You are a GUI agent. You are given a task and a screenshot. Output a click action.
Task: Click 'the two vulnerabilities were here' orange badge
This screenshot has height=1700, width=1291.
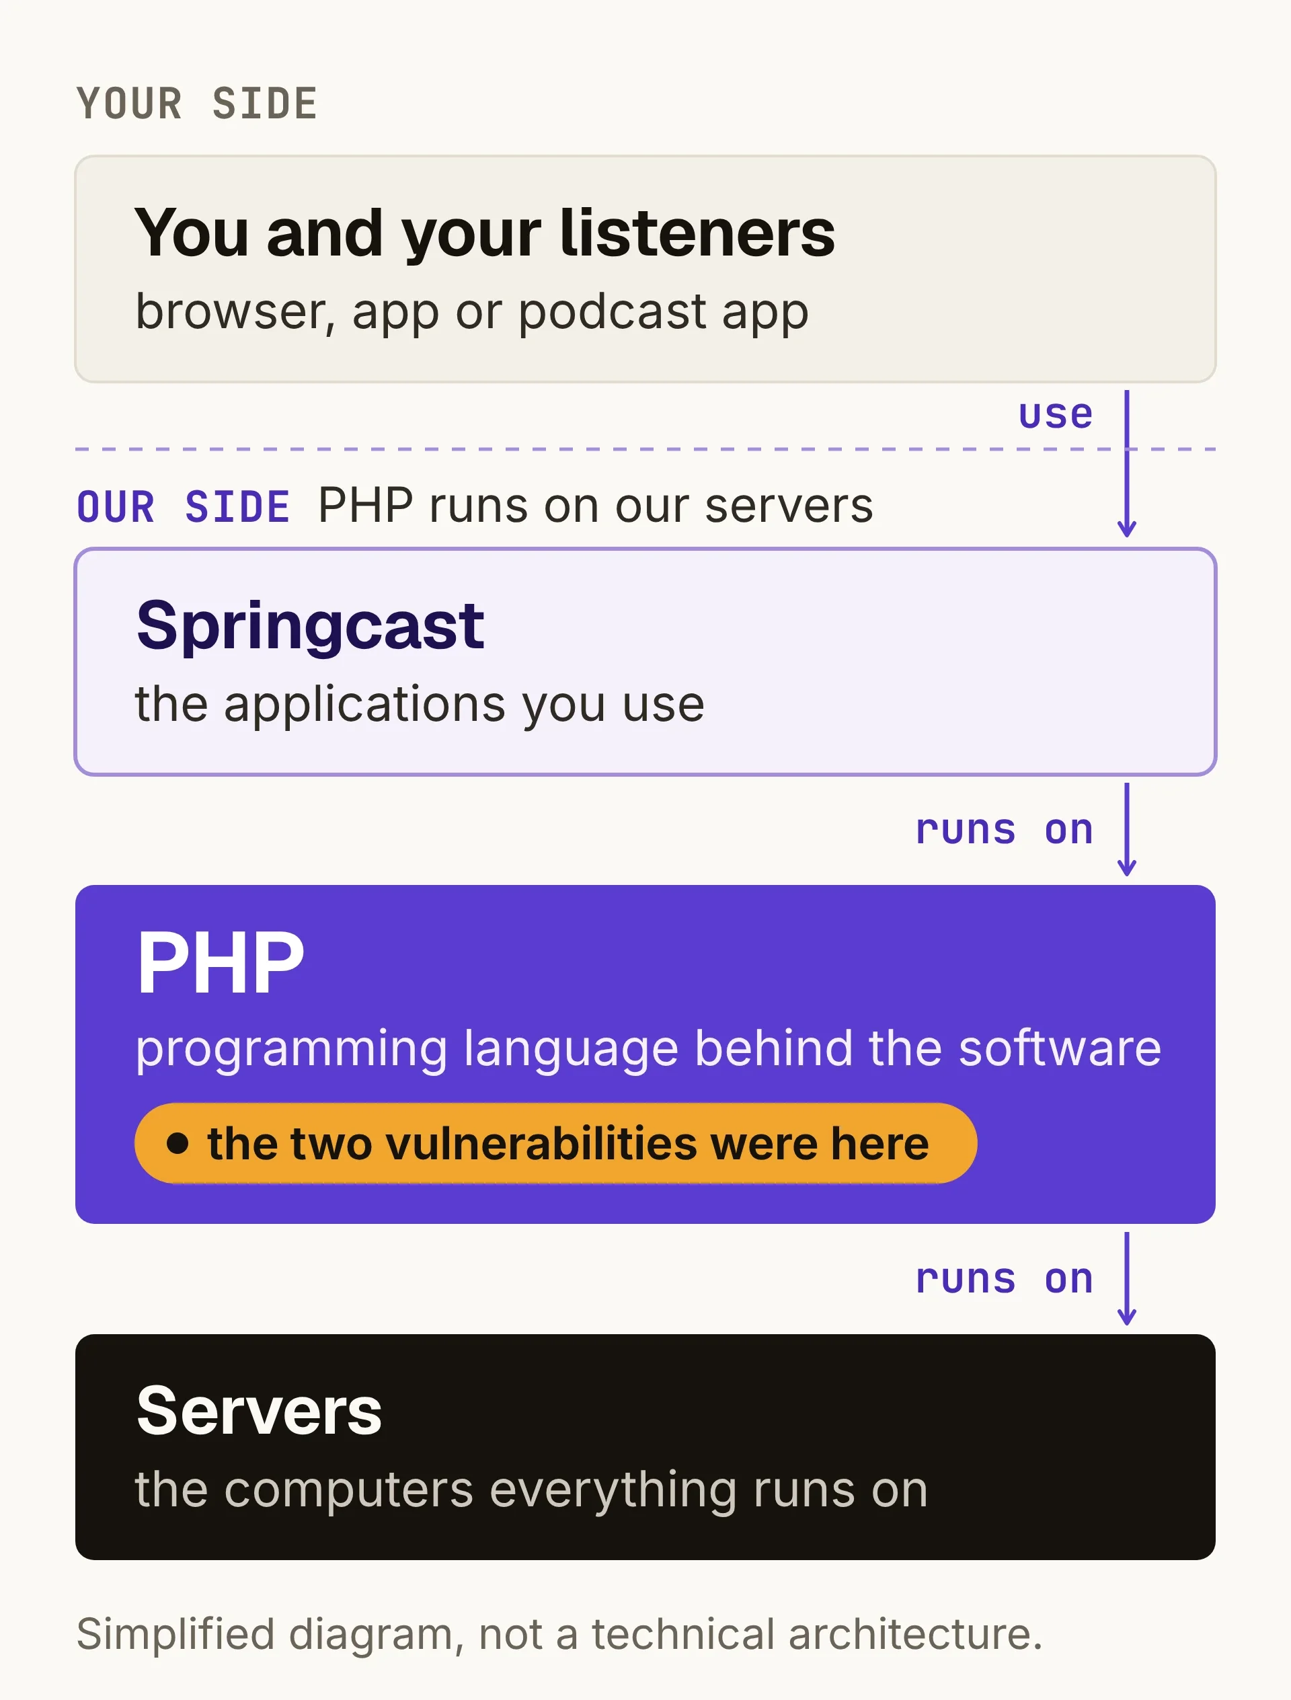(555, 1144)
